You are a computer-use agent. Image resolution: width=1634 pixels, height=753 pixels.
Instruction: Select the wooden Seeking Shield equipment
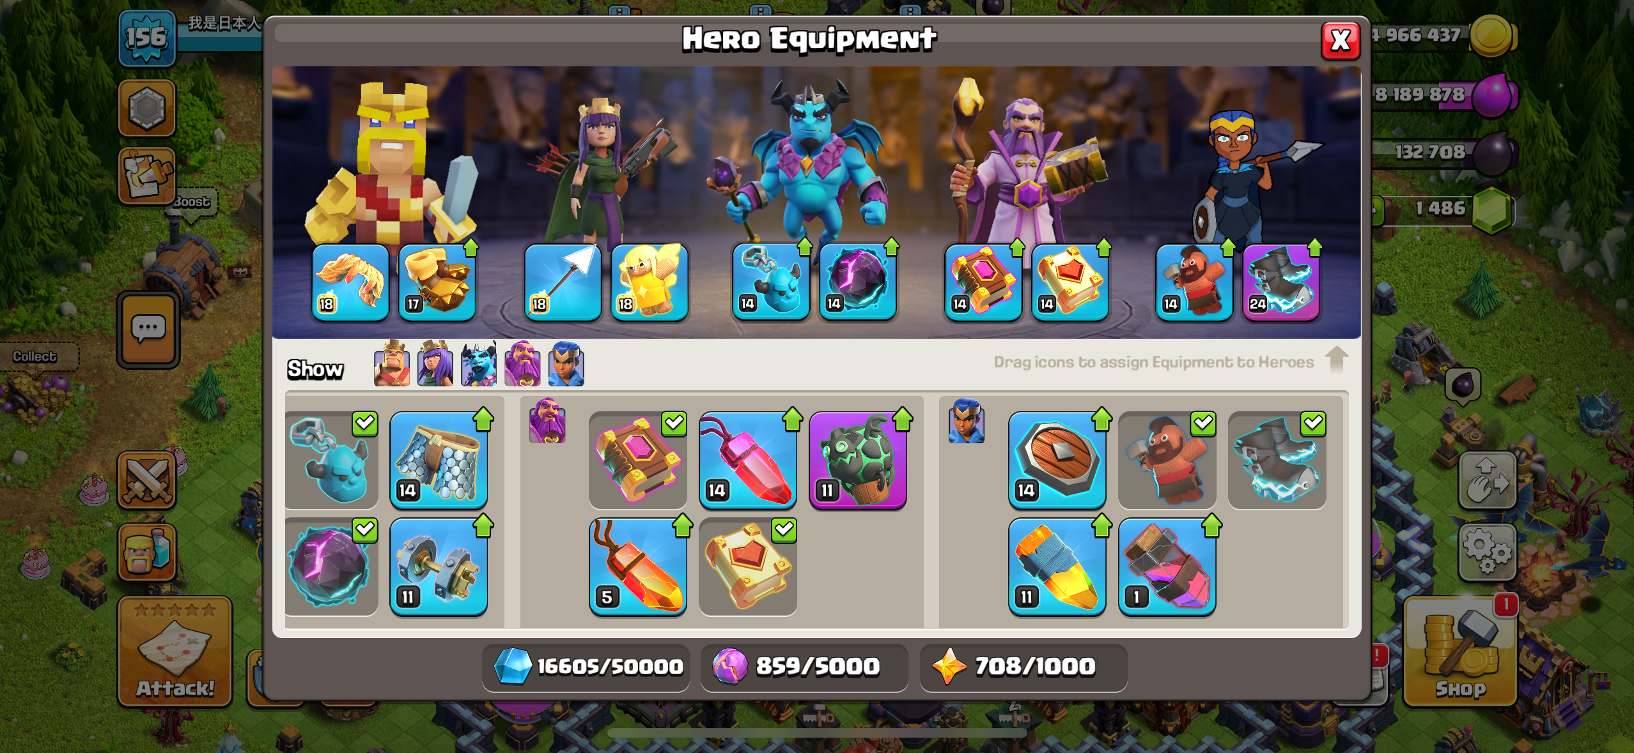(x=1057, y=460)
